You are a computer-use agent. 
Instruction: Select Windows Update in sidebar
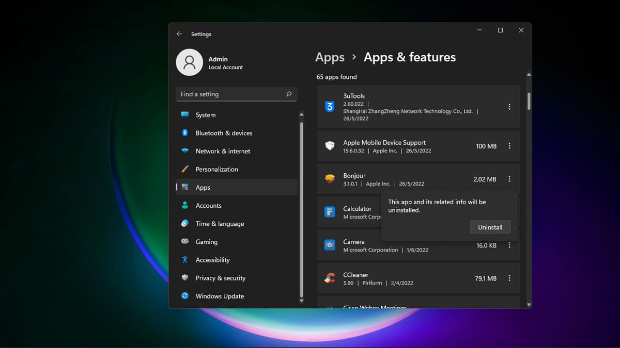[220, 296]
